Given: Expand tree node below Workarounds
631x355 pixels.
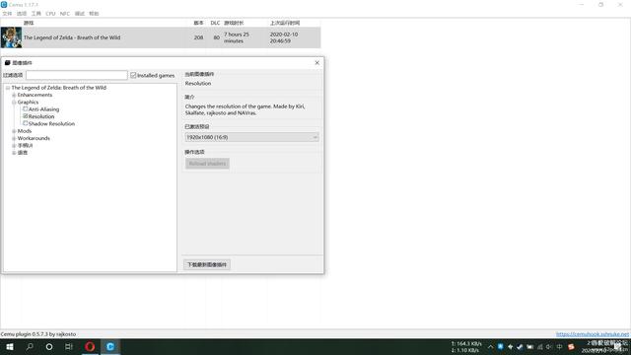Looking at the screenshot, I should pos(14,145).
